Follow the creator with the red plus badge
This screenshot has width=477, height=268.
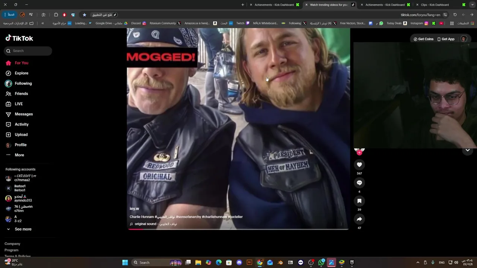click(x=359, y=153)
